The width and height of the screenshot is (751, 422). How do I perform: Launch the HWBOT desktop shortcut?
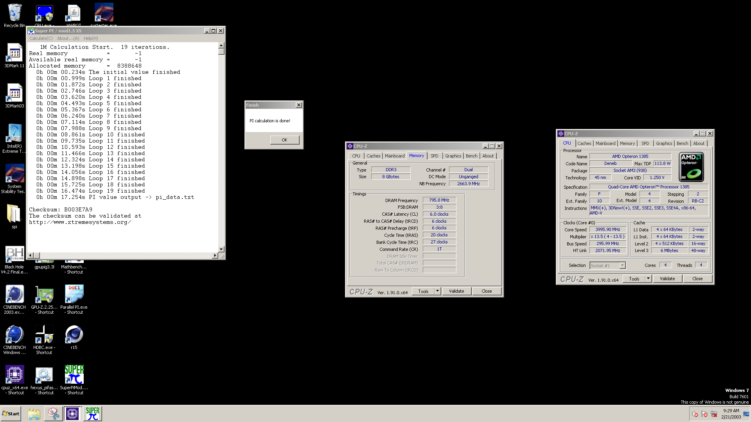[x=74, y=16]
